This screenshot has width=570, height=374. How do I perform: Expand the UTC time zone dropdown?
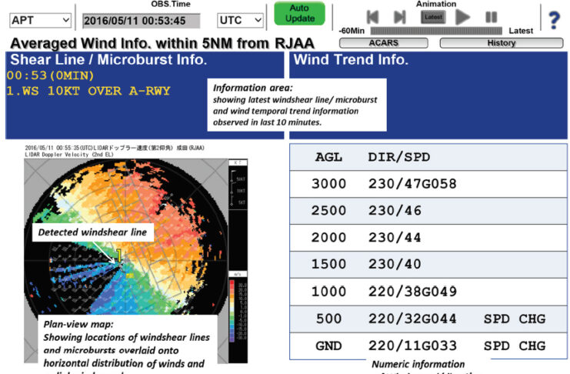pos(240,20)
